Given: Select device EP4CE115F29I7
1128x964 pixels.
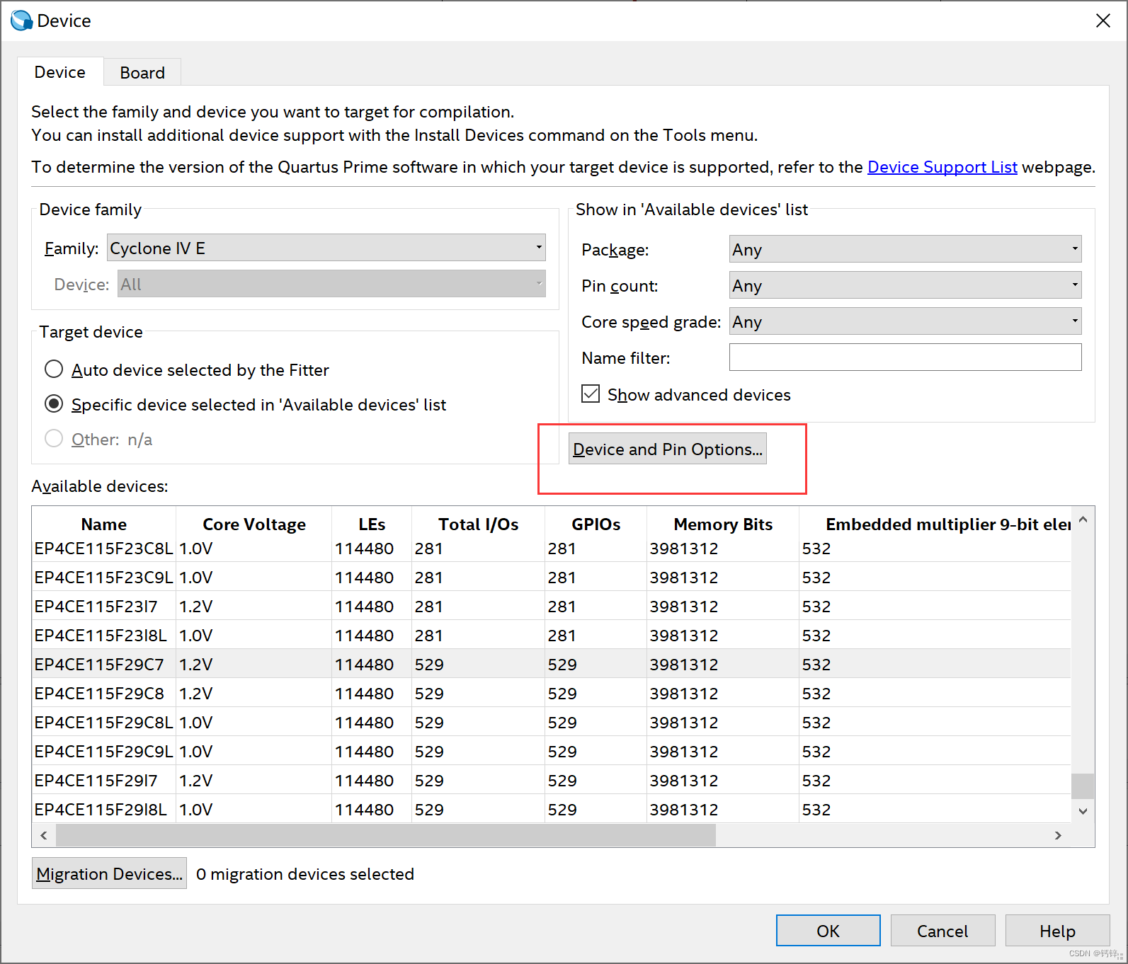Looking at the screenshot, I should 551,781.
